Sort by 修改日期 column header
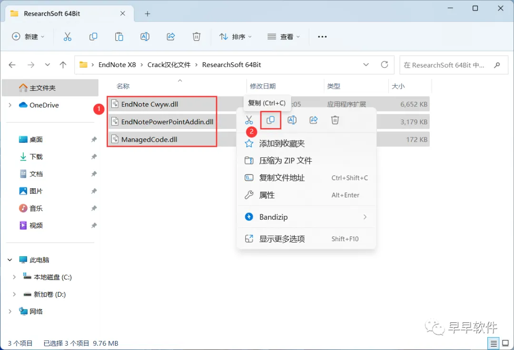 pos(263,87)
